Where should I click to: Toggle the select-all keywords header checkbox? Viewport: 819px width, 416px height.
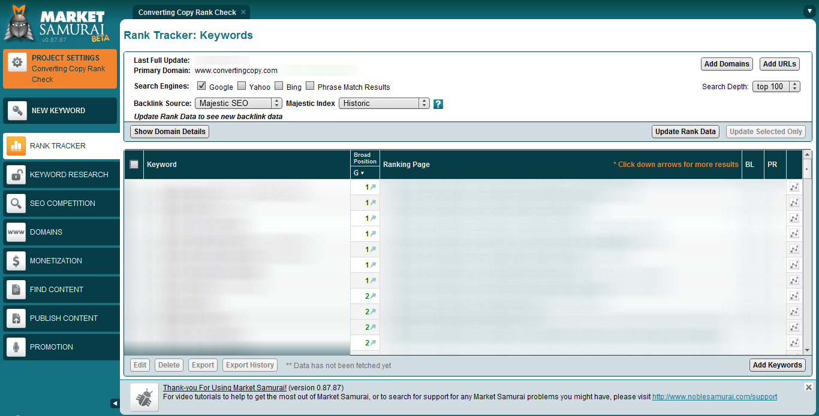tap(134, 165)
